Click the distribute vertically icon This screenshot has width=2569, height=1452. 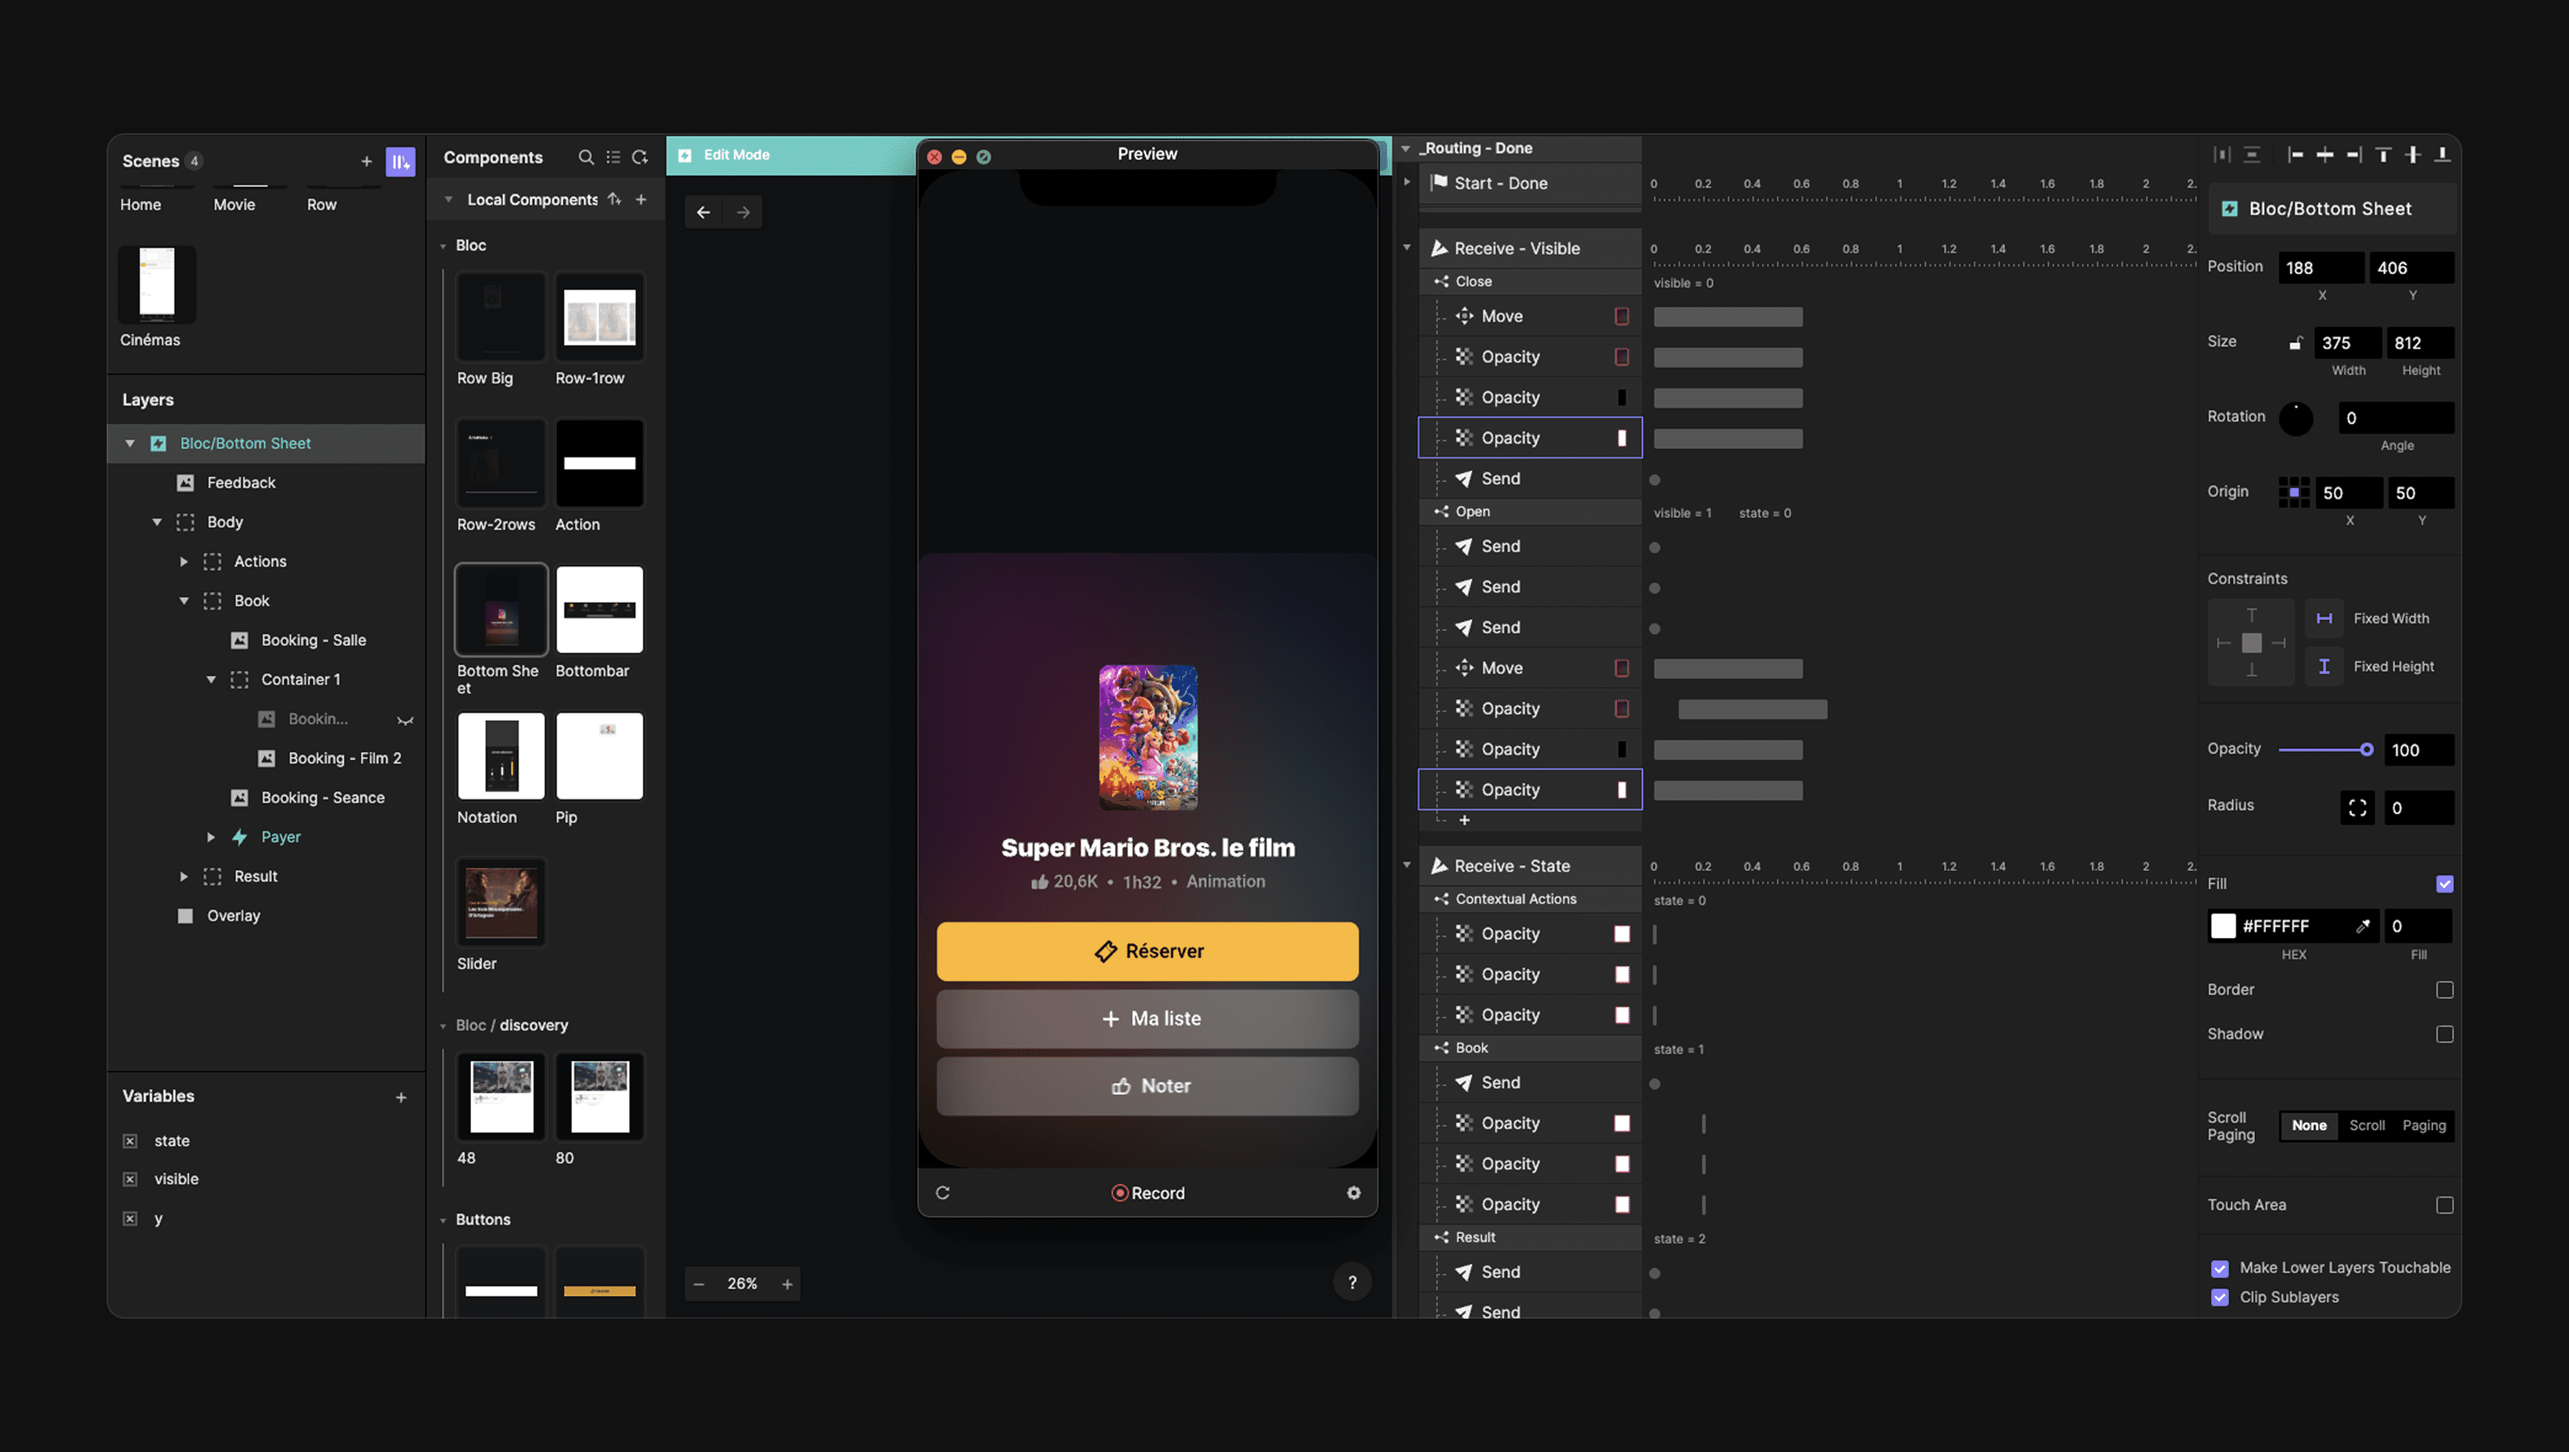click(x=2252, y=155)
